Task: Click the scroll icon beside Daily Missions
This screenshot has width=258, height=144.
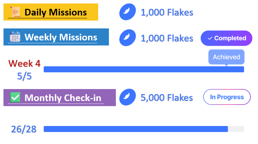Action: coord(15,12)
